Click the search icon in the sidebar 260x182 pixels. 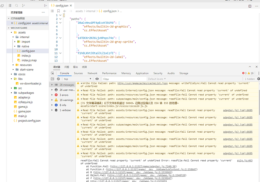[17, 6]
